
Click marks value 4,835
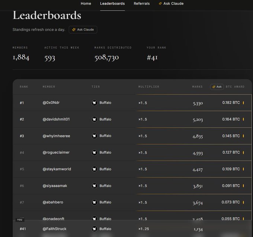click(x=198, y=136)
